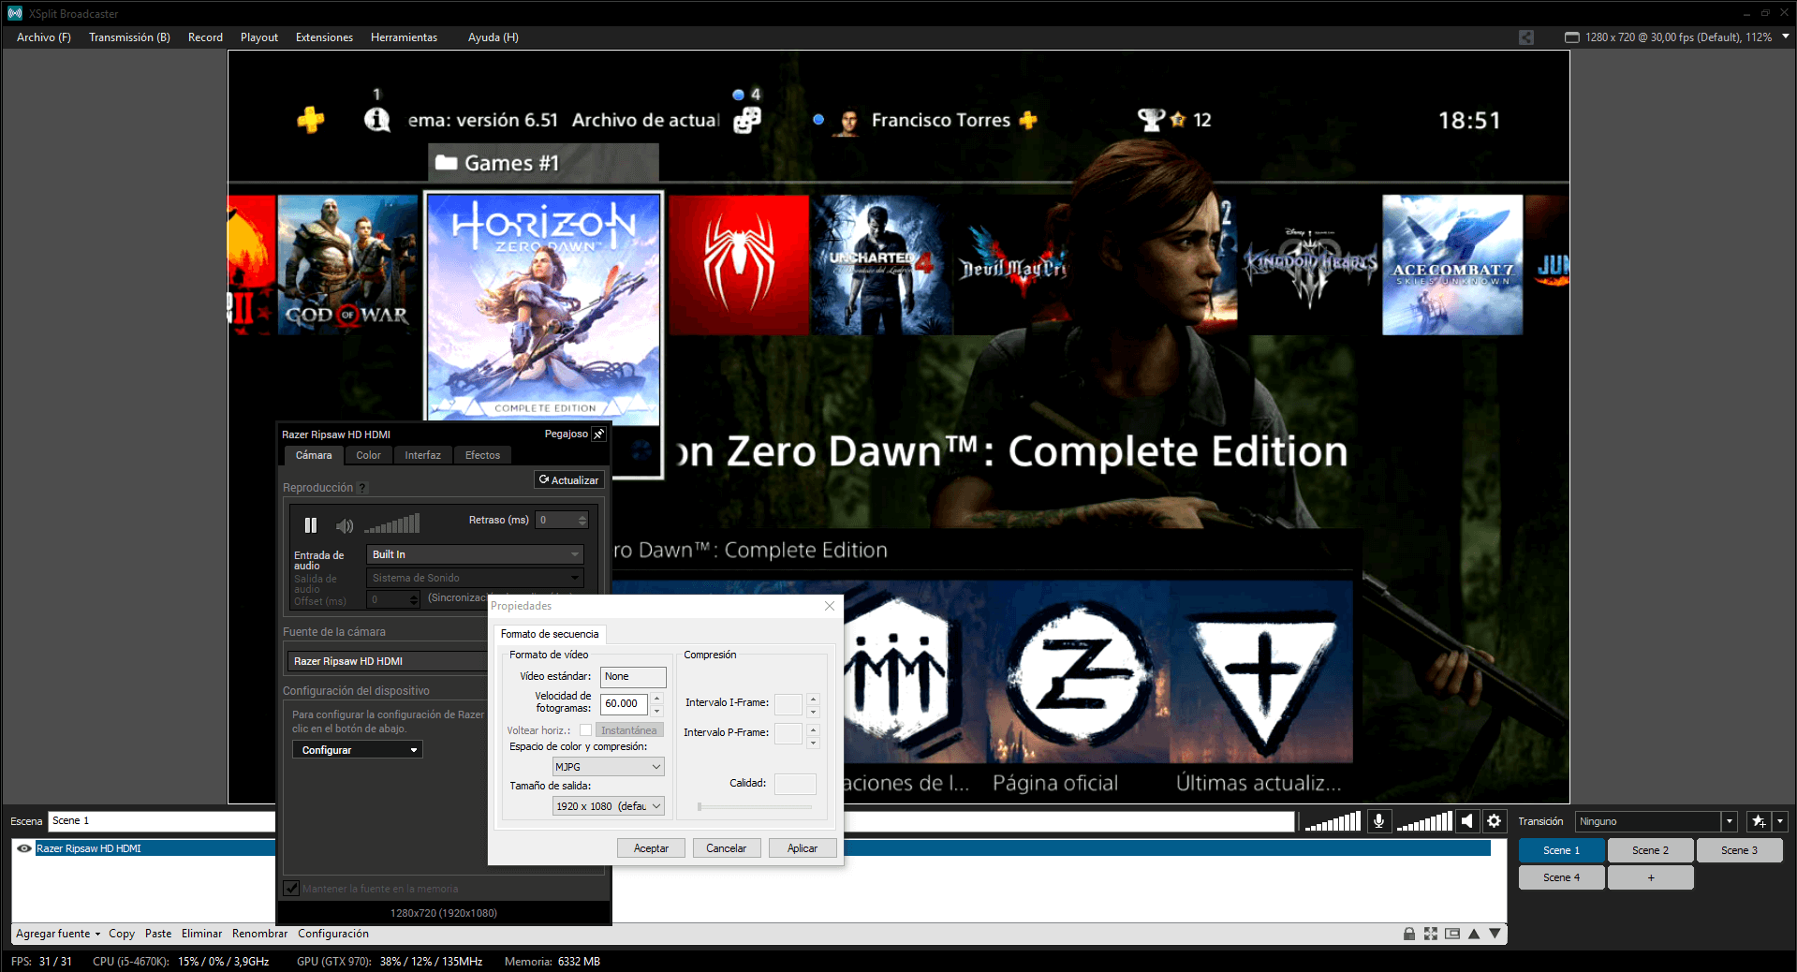Expand the Entrada de audio Built In dropdown
The image size is (1797, 972).
[x=475, y=554]
